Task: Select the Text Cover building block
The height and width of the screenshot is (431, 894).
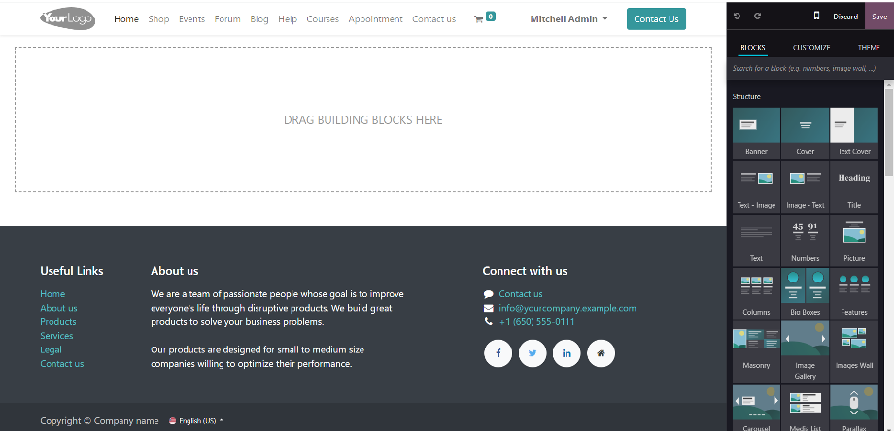Action: (x=854, y=132)
